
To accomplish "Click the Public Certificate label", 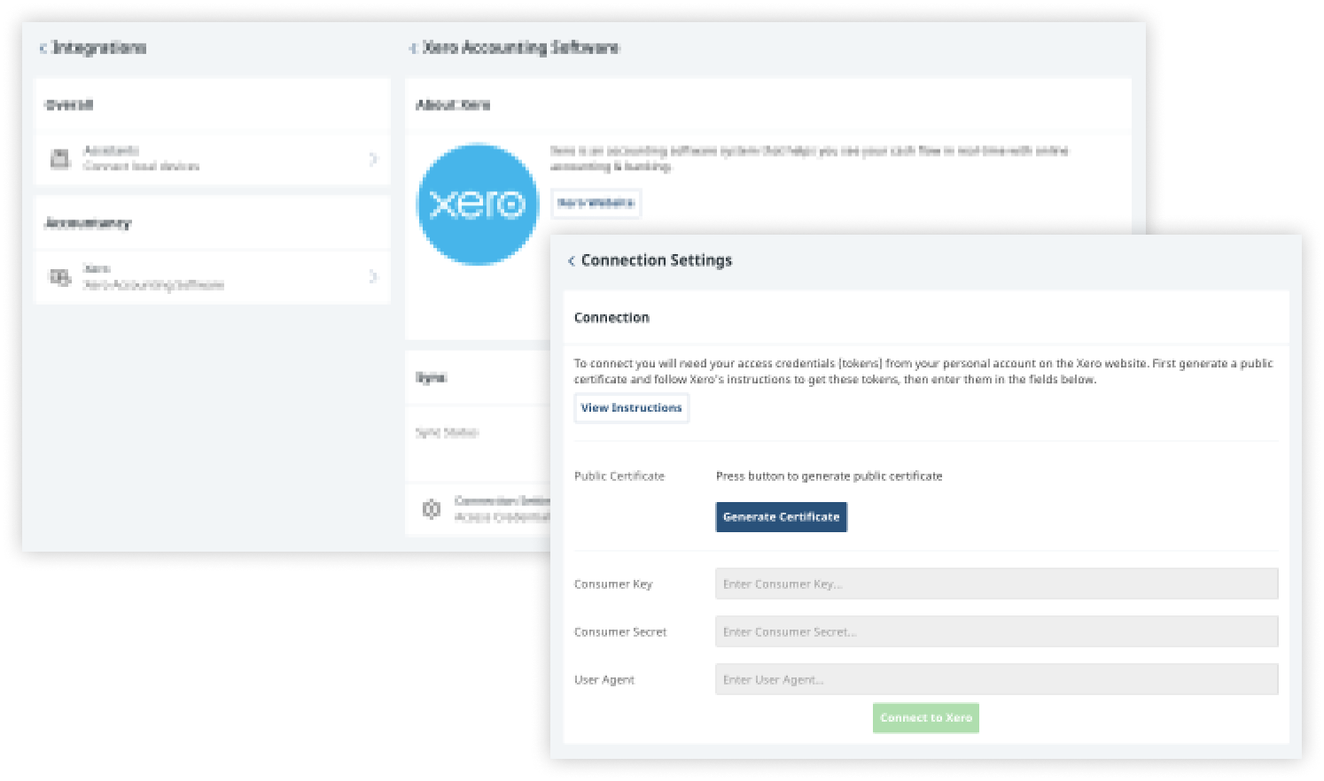I will tap(619, 476).
